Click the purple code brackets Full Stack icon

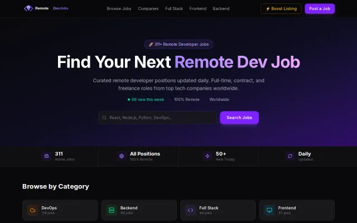(x=191, y=210)
